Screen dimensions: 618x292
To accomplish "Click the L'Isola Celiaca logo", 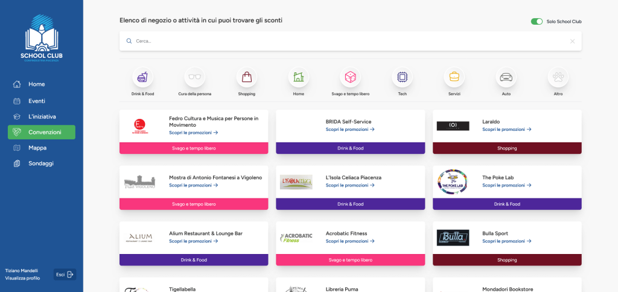I will (x=296, y=182).
